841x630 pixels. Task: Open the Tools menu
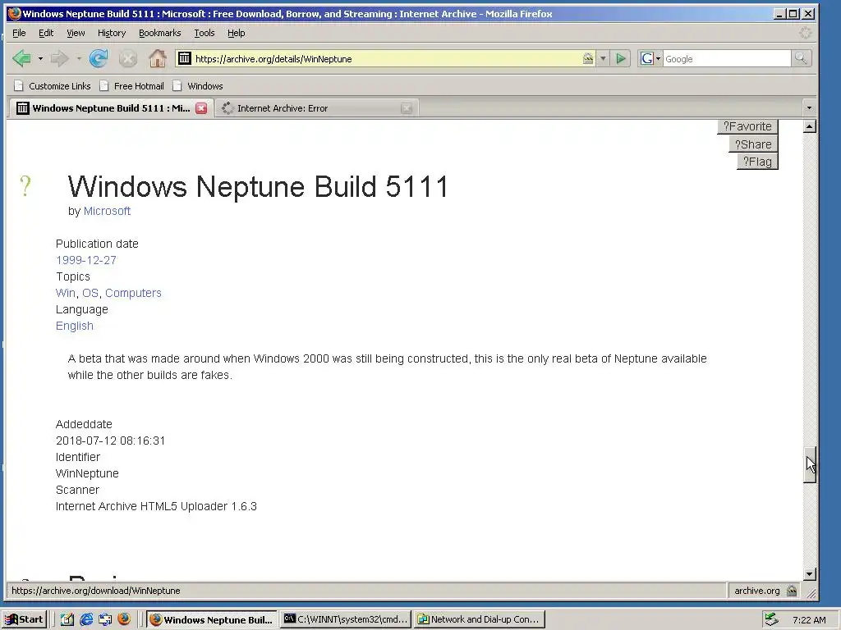(205, 33)
